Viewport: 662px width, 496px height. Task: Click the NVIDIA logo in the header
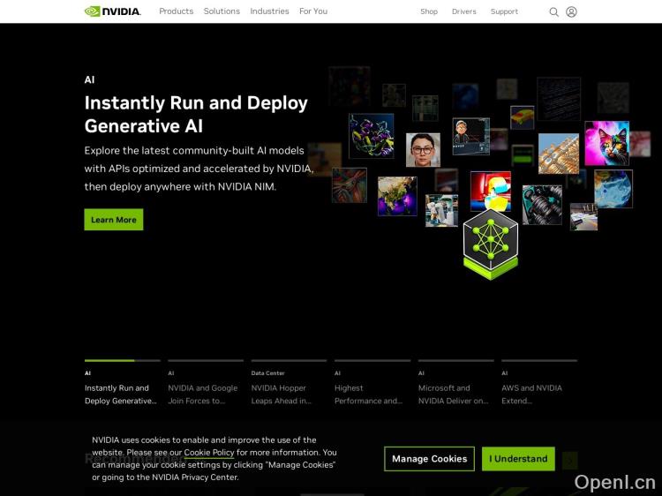[113, 11]
